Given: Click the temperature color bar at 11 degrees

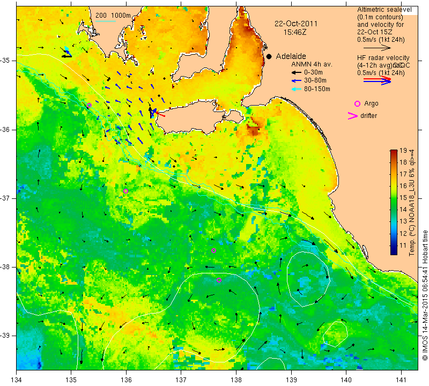Looking at the screenshot, I should (x=394, y=245).
